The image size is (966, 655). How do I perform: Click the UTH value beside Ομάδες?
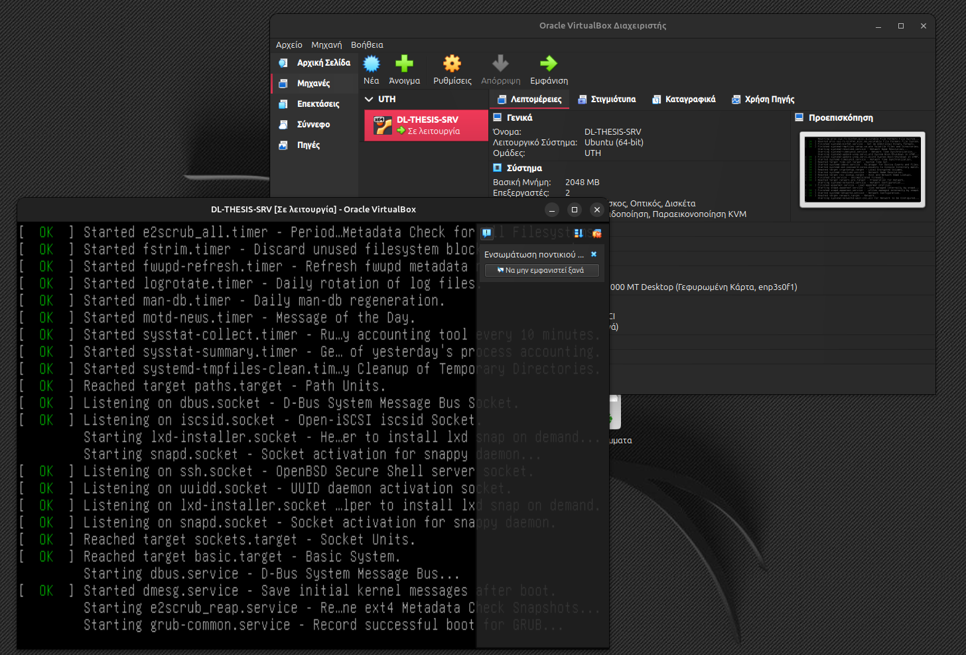[x=592, y=153]
